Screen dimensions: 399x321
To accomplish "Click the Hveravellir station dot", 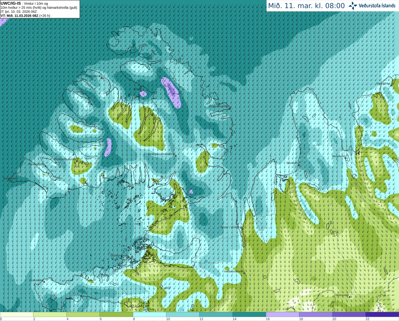I will click(x=350, y=297).
